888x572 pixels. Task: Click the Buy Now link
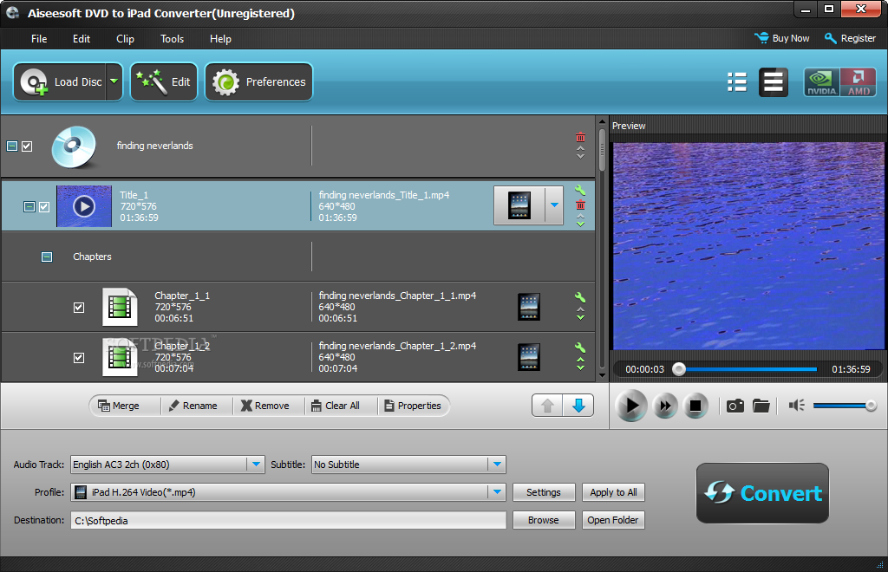782,38
